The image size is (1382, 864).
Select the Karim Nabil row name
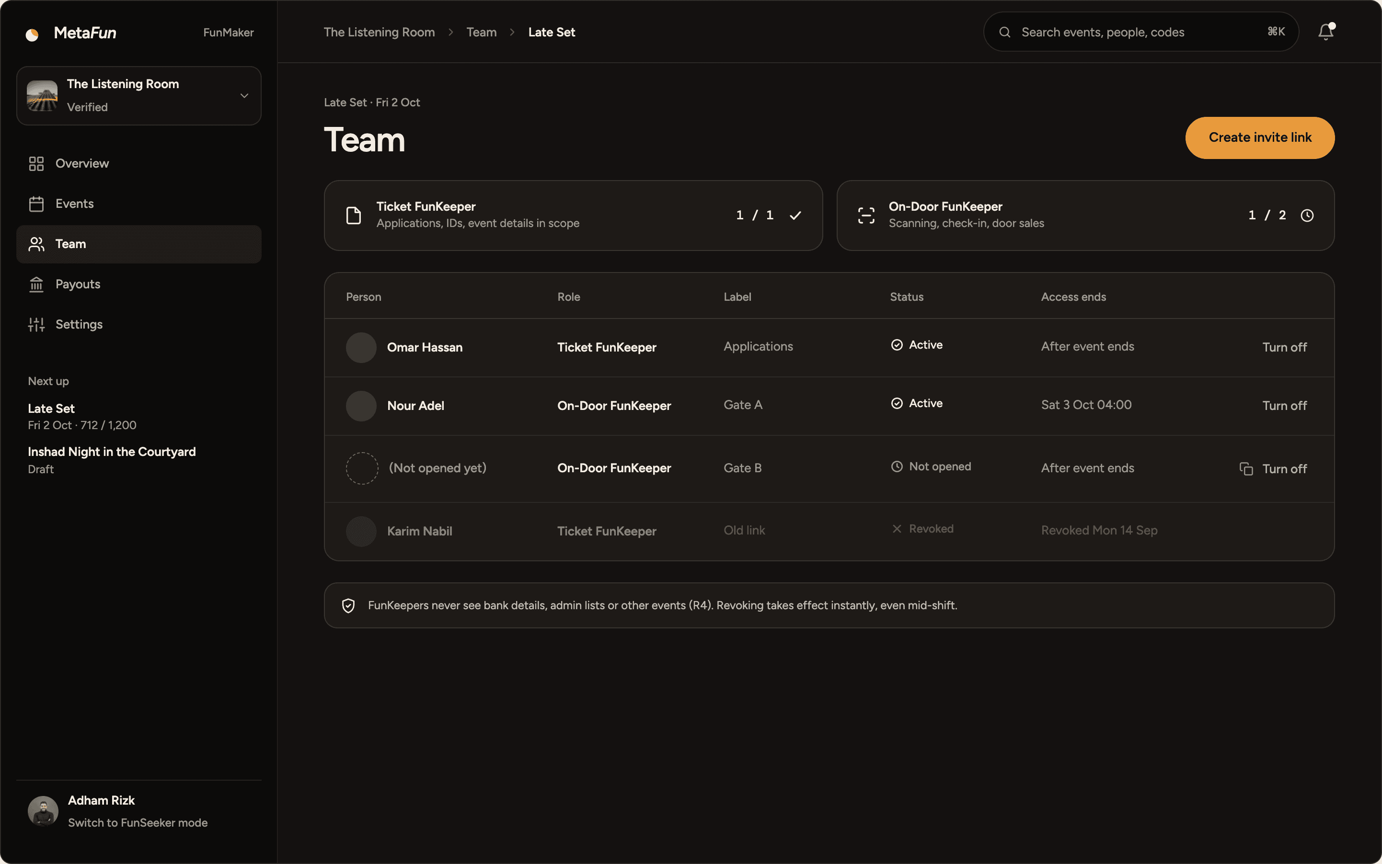tap(420, 532)
